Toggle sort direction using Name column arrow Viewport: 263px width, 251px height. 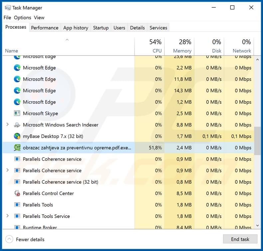pyautogui.click(x=67, y=40)
